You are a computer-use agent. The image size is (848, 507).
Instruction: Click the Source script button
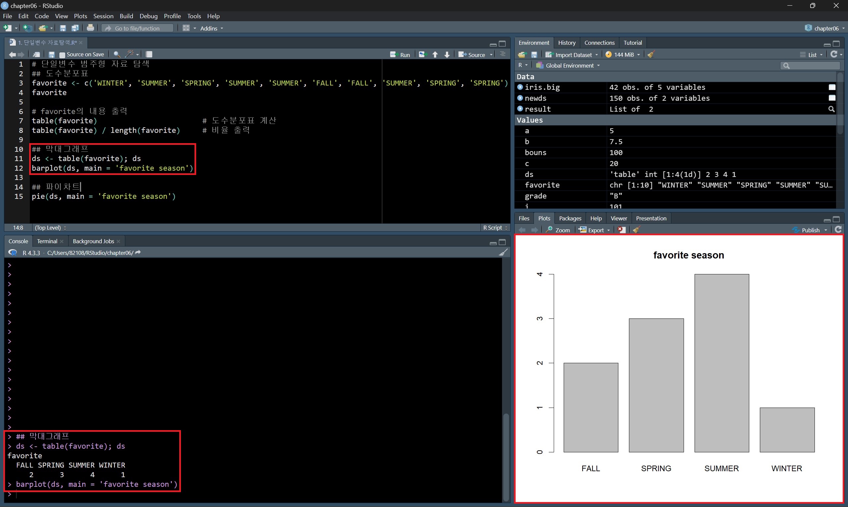tap(472, 55)
